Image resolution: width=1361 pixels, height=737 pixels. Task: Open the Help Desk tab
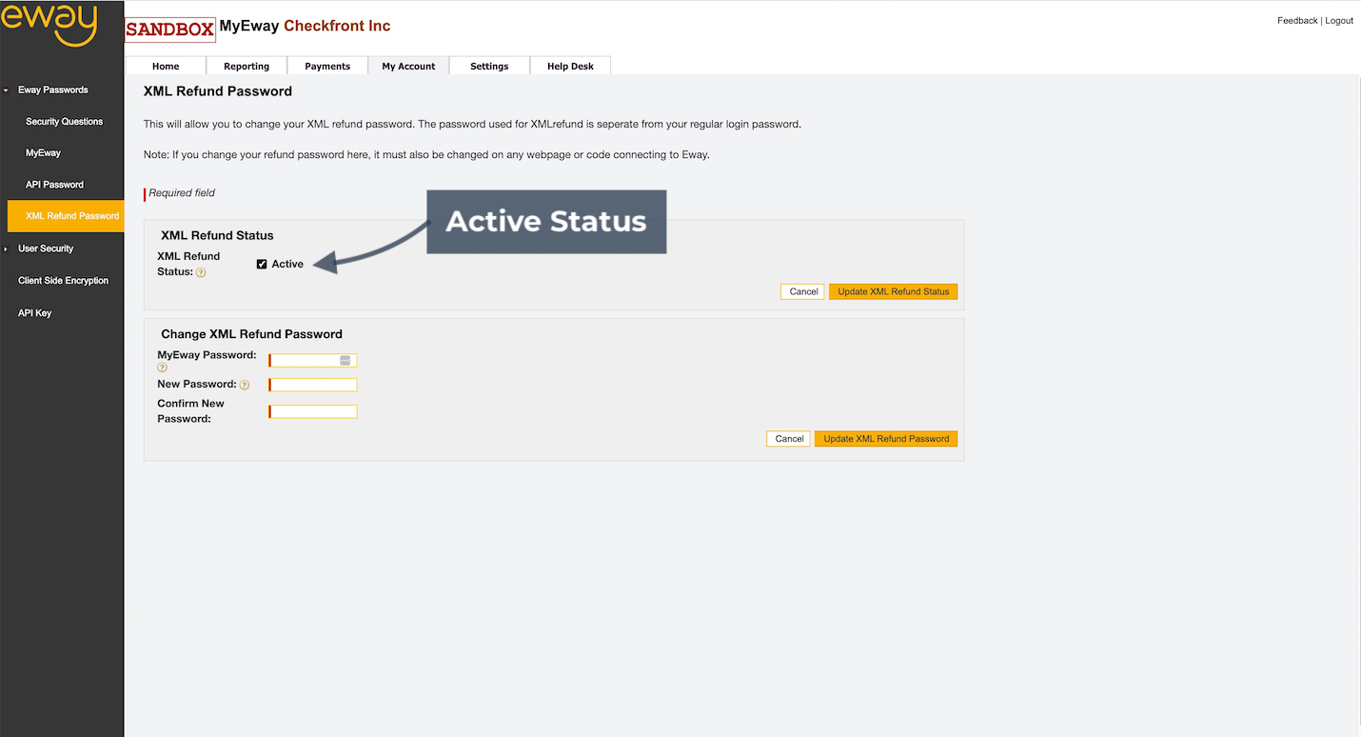[x=570, y=66]
